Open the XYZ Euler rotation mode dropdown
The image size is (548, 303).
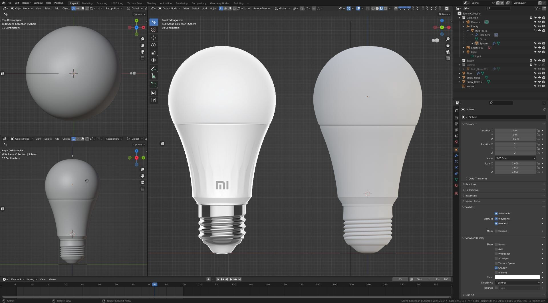515,158
